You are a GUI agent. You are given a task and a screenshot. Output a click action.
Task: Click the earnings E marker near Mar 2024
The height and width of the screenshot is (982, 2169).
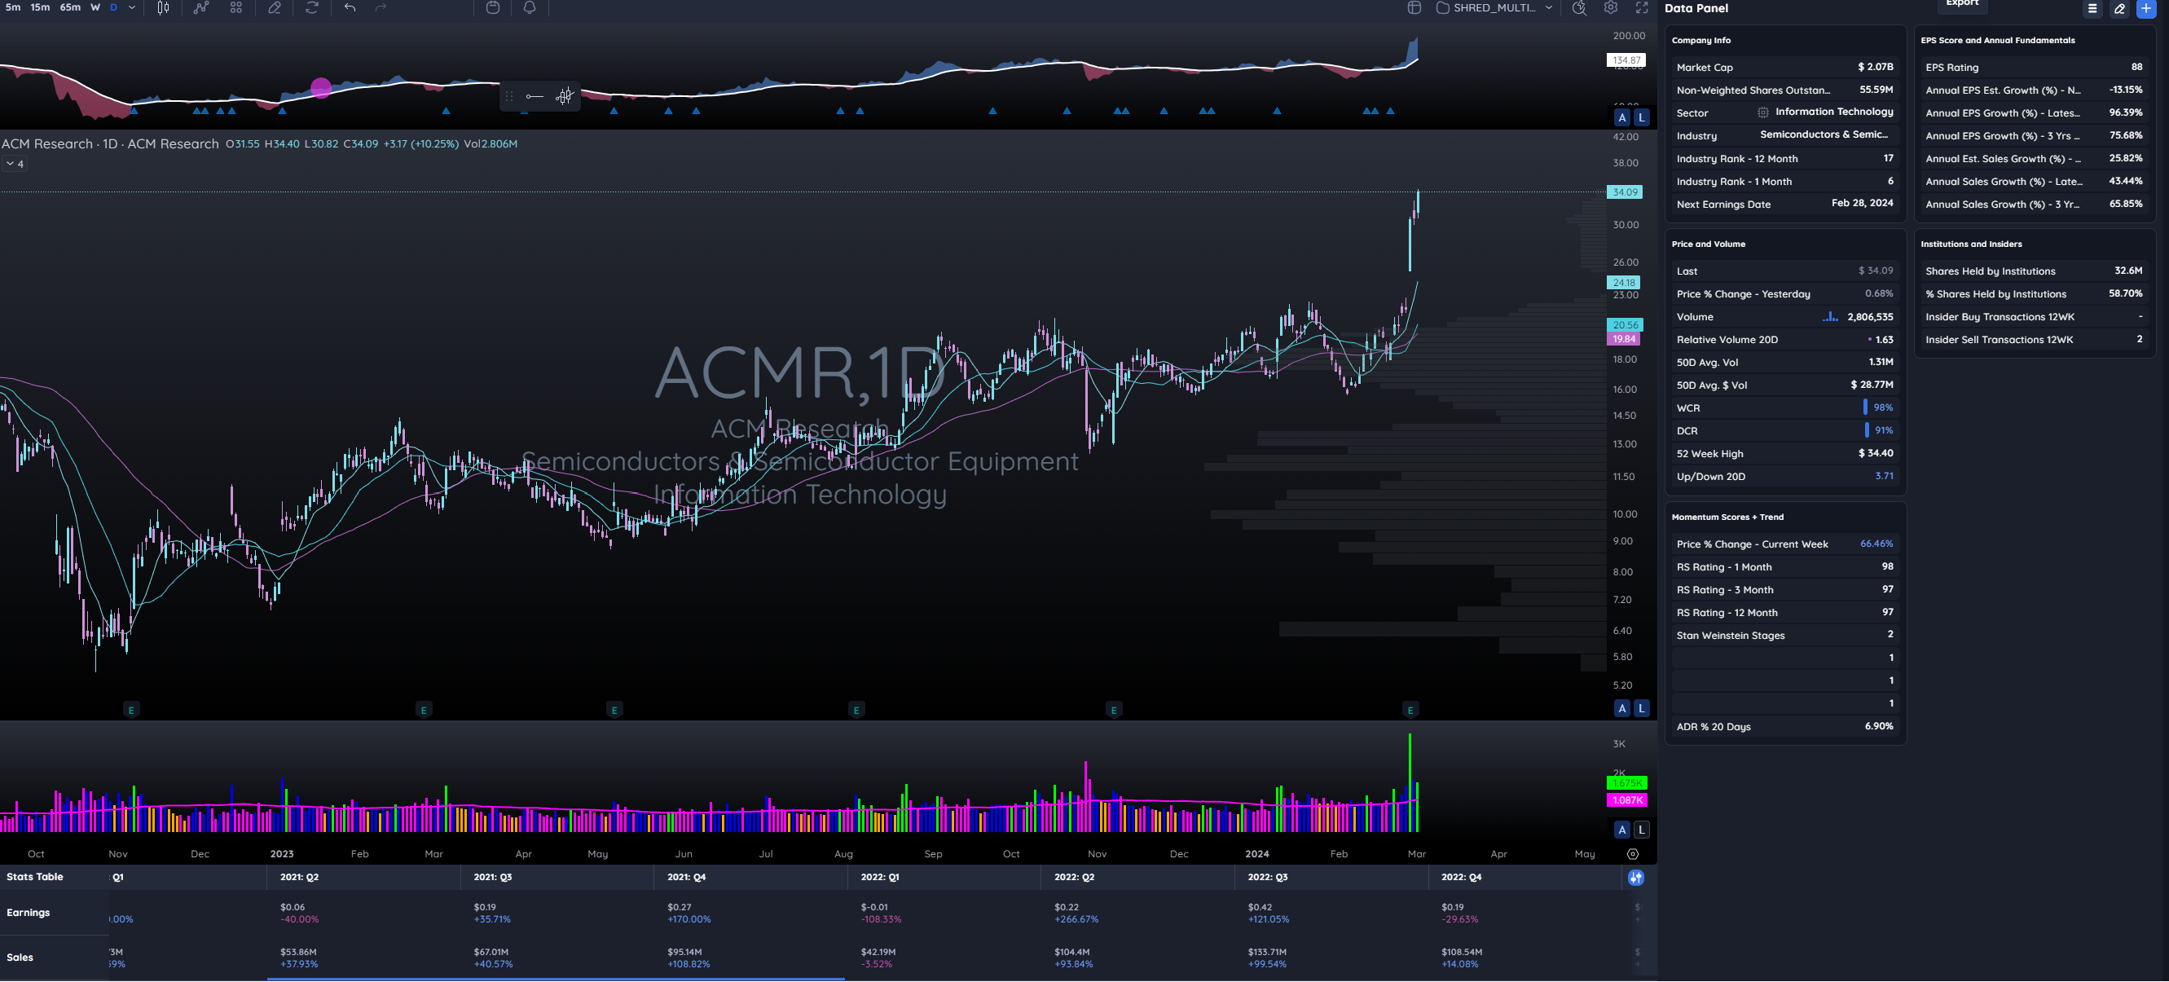click(x=1410, y=710)
